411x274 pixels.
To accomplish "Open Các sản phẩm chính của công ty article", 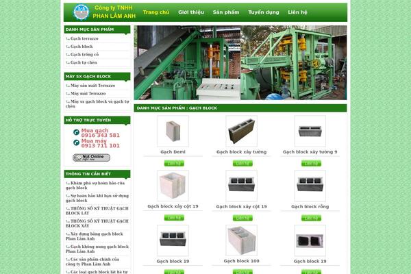I will coord(92,262).
